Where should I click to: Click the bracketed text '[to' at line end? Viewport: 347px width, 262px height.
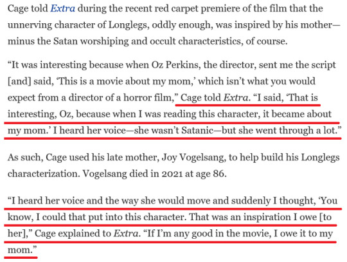tap(326, 217)
